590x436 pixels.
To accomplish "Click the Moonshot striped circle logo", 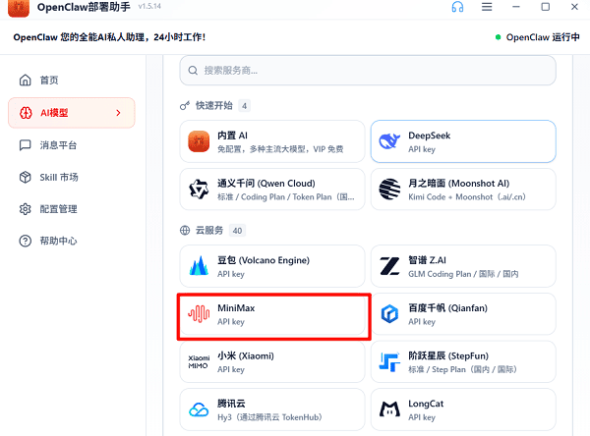I will coord(389,190).
